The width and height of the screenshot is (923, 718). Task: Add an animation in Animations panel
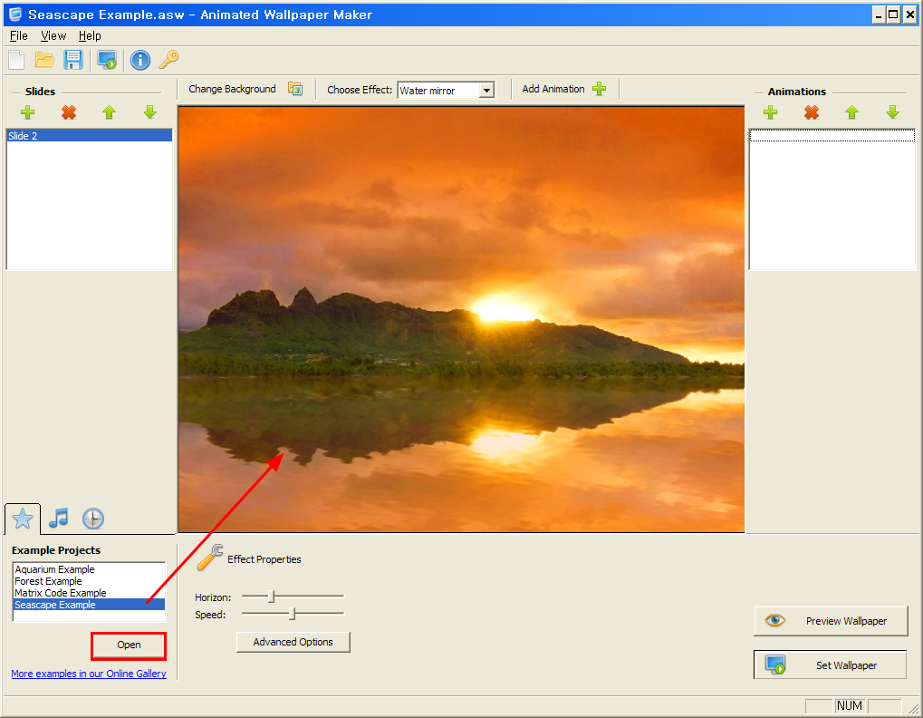coord(771,112)
